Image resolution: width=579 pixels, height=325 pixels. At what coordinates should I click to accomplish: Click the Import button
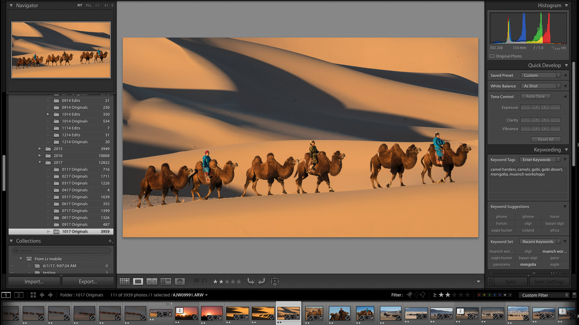(x=34, y=282)
